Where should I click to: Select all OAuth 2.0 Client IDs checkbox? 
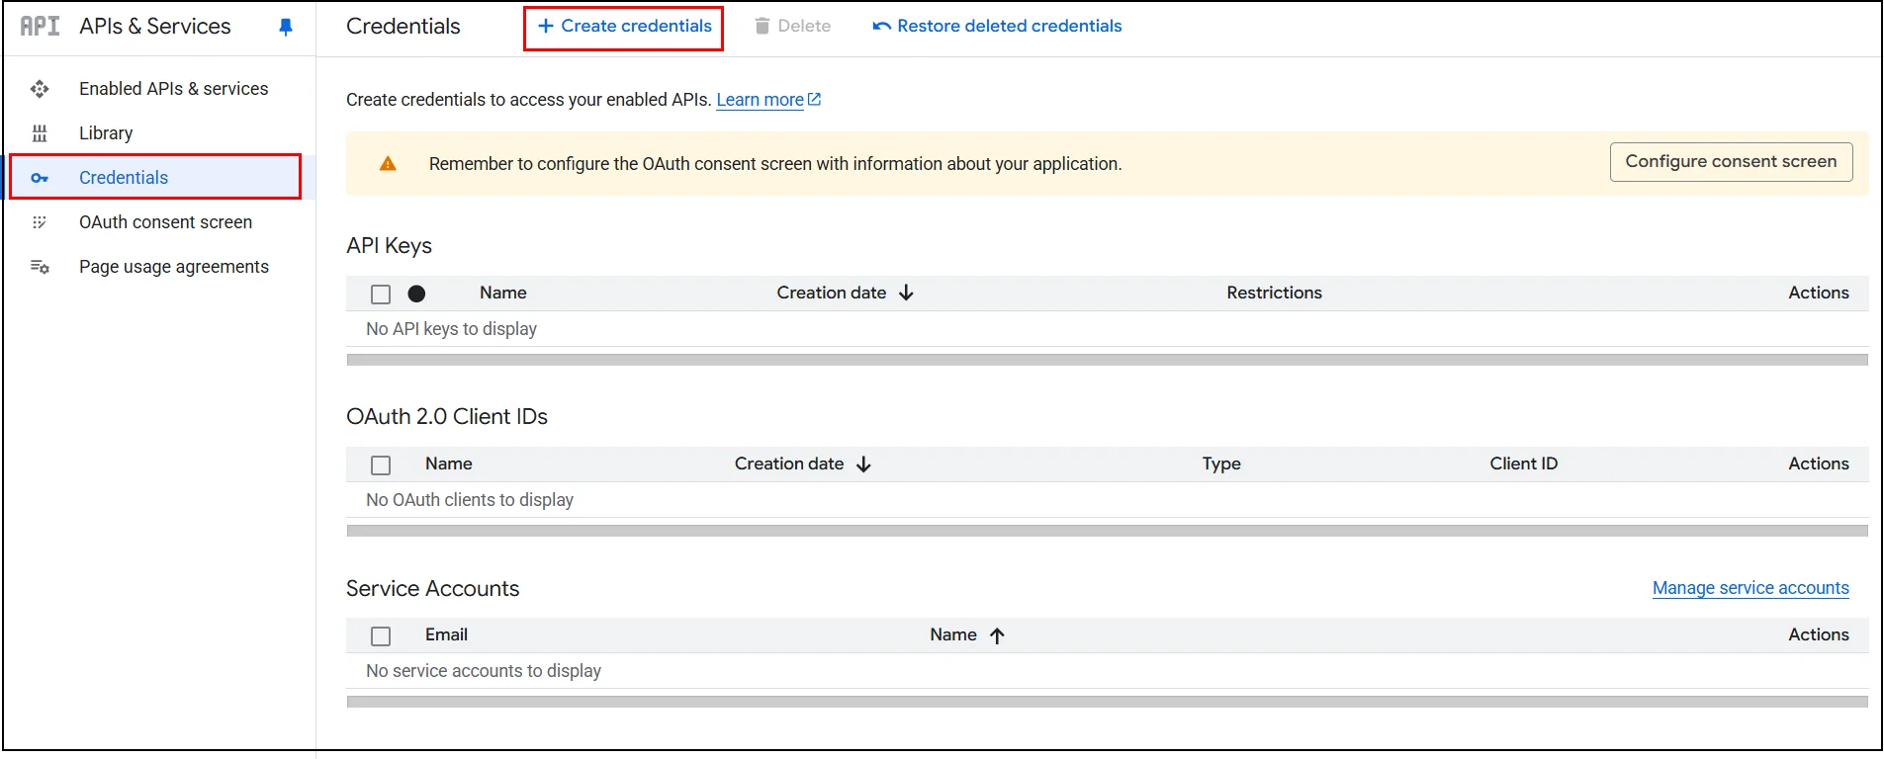pyautogui.click(x=381, y=464)
